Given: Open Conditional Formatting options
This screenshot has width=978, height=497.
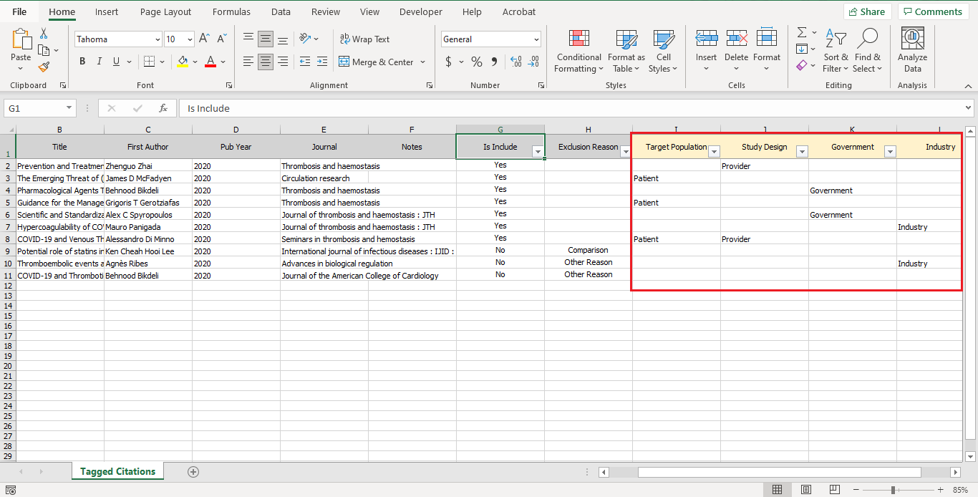Looking at the screenshot, I should pyautogui.click(x=579, y=51).
